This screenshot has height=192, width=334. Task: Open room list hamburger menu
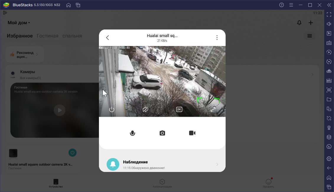[309, 36]
